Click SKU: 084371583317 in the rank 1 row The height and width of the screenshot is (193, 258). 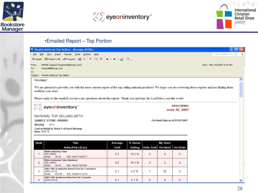pyautogui.click(x=77, y=157)
